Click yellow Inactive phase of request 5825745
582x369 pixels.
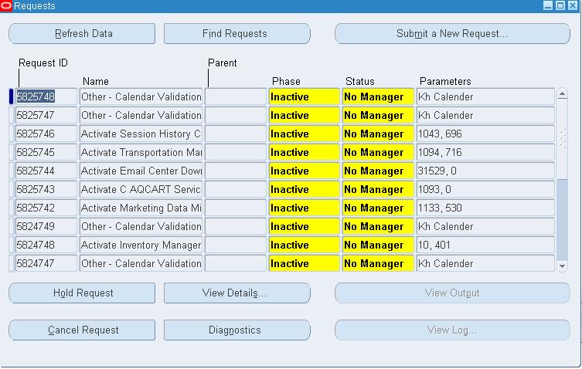304,153
